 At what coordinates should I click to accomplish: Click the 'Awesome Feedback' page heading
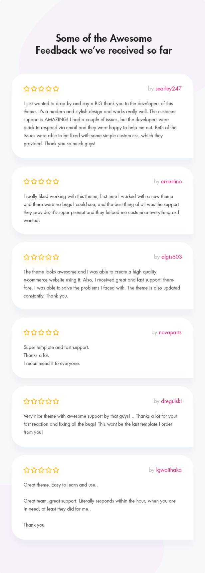(x=104, y=44)
